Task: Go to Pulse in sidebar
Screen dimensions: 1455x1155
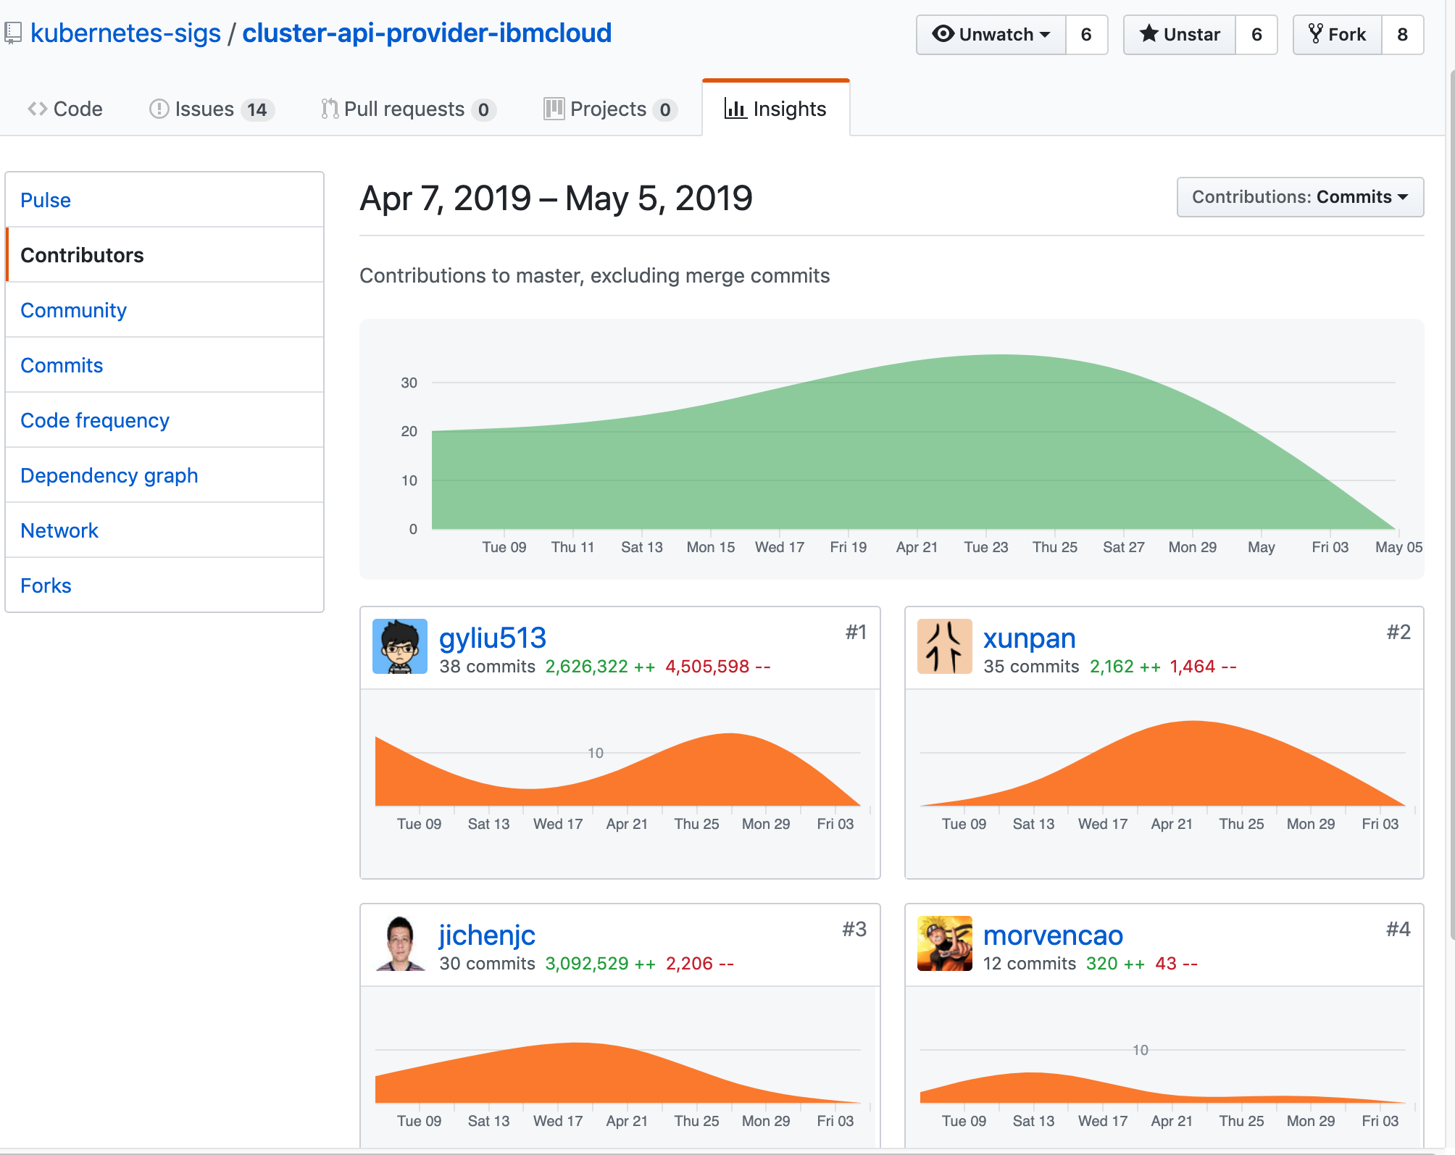Action: pyautogui.click(x=46, y=200)
